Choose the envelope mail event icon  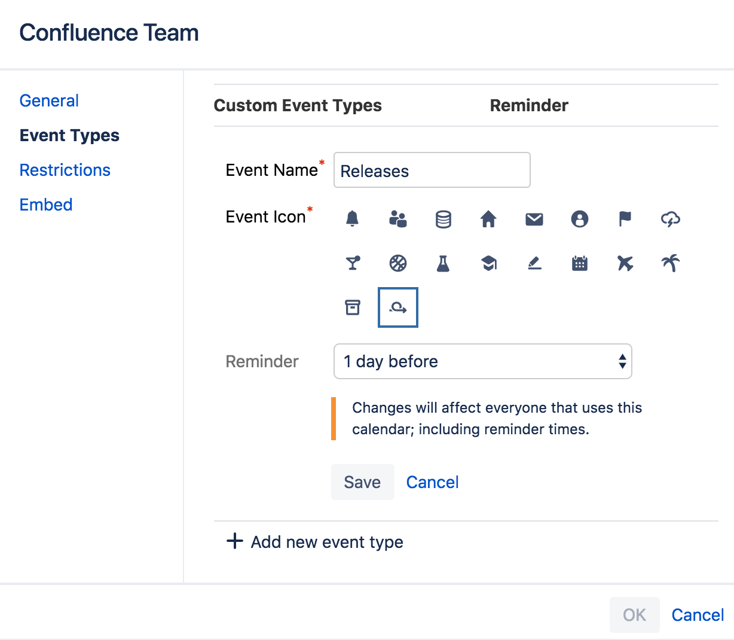pos(534,220)
